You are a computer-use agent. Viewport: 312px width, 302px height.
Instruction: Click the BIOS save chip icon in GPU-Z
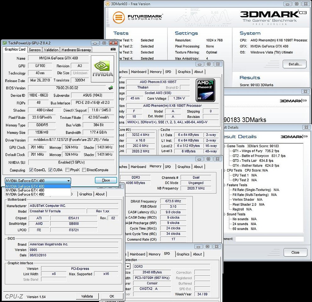pos(111,87)
